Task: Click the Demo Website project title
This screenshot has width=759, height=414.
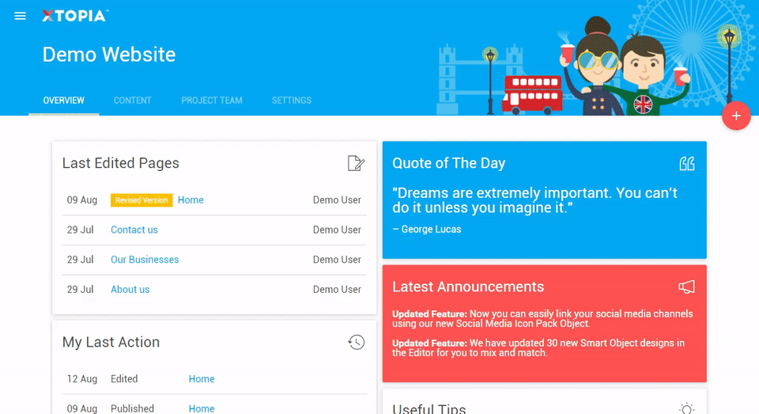Action: pos(109,55)
